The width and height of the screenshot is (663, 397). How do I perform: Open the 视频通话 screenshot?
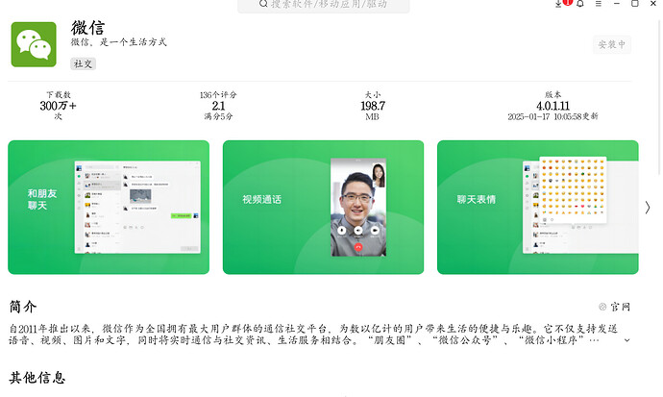323,207
